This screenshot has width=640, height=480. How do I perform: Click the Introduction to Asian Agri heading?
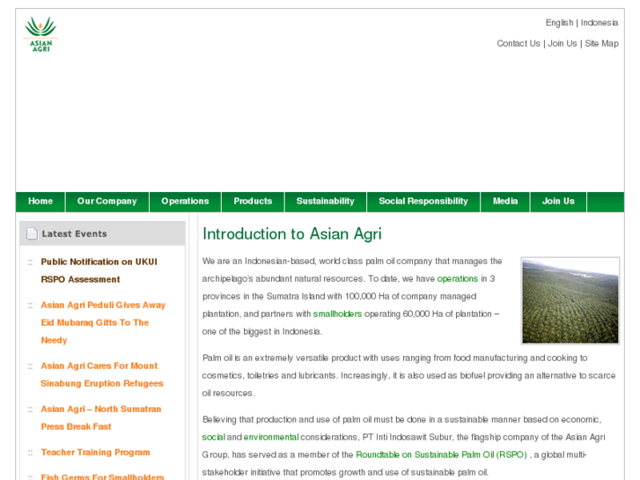(292, 234)
